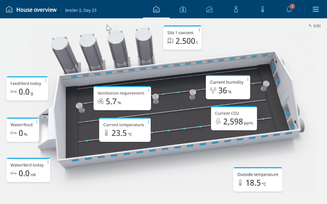Click droplets icon in Current humidity card
This screenshot has width=327, height=204.
pos(213,90)
